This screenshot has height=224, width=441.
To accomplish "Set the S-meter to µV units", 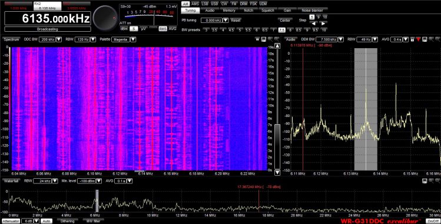I will coord(143,29).
